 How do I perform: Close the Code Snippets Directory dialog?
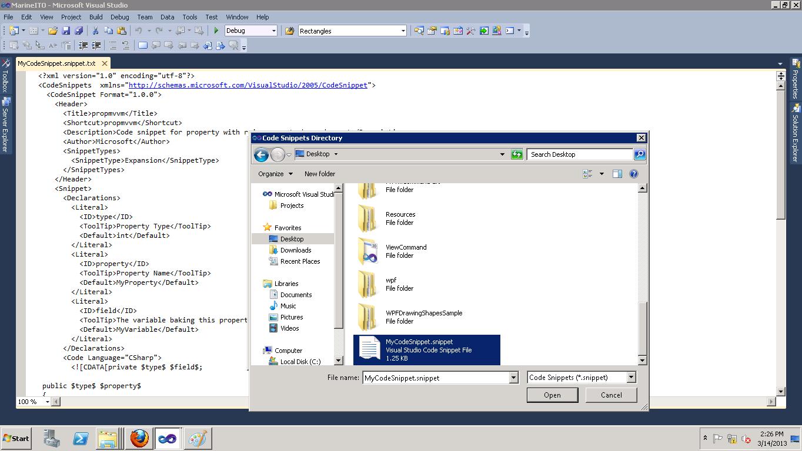[x=641, y=138]
